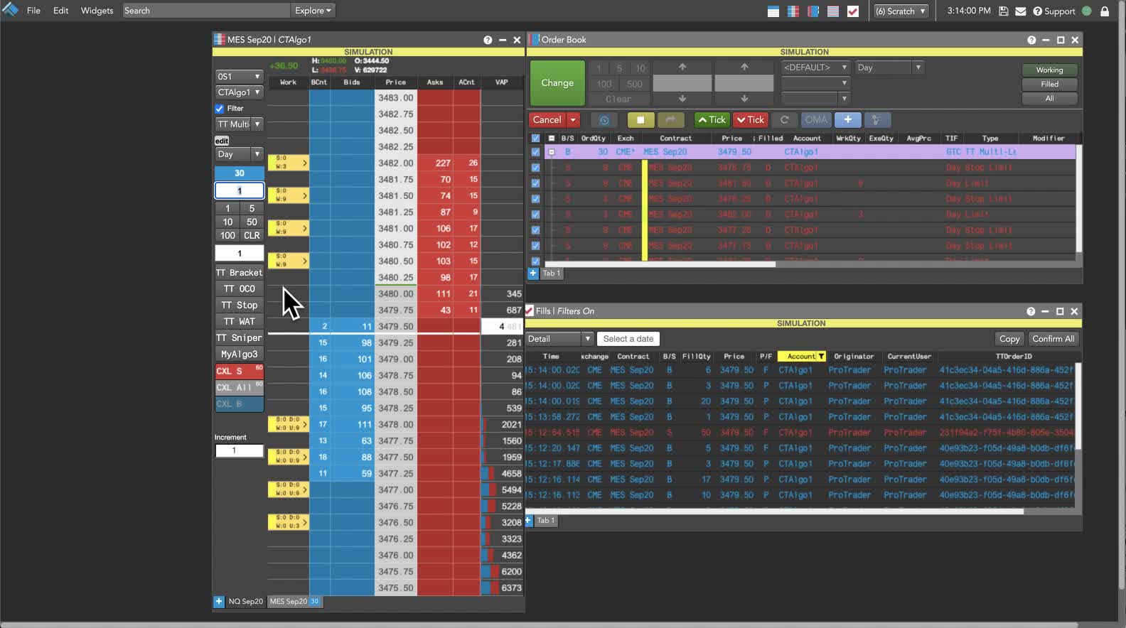Open the MD Trader widget shortcut icon
1126x628 pixels.
pyautogui.click(x=793, y=11)
